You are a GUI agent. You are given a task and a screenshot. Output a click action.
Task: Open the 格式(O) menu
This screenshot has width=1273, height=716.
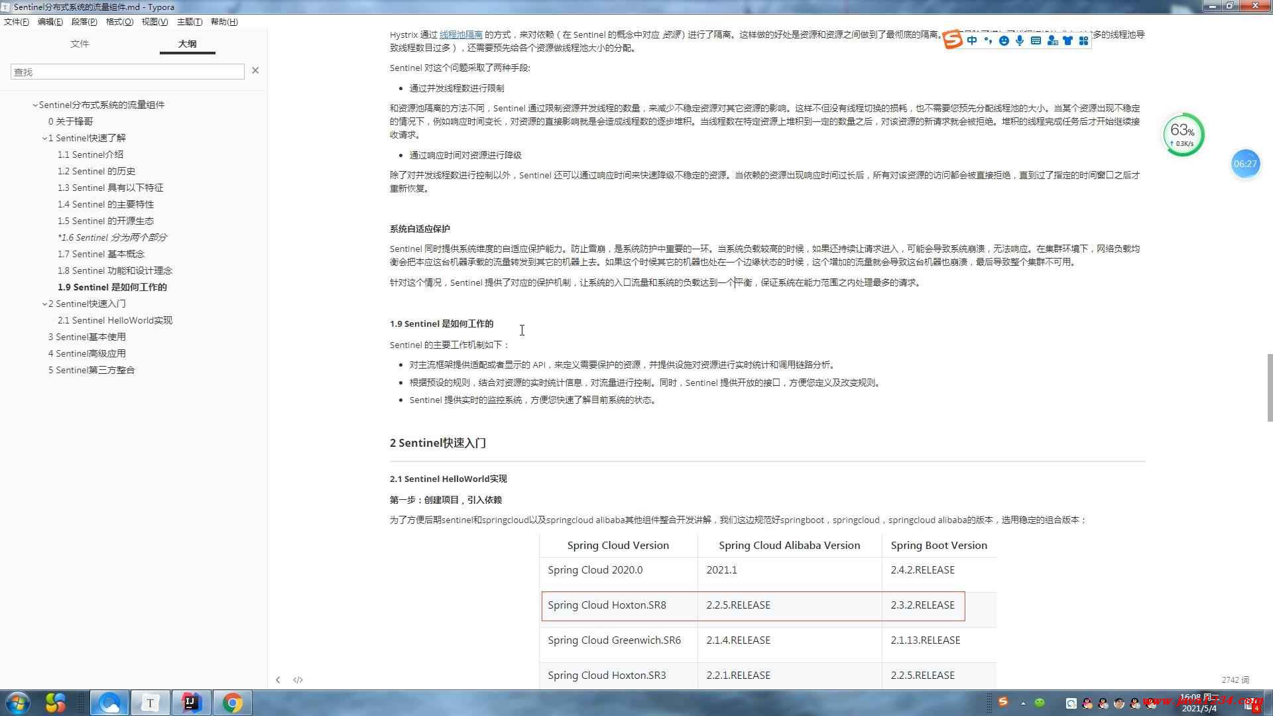pyautogui.click(x=119, y=21)
